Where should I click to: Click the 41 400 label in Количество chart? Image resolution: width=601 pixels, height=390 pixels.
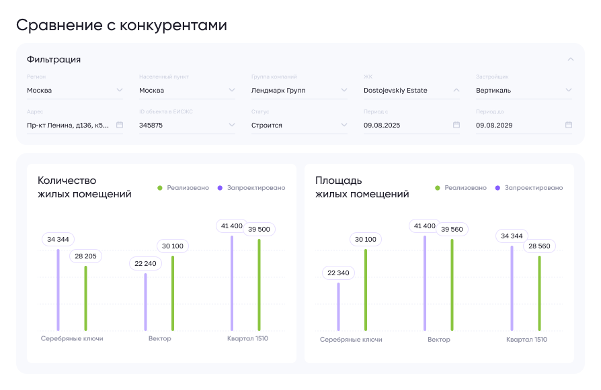231,226
